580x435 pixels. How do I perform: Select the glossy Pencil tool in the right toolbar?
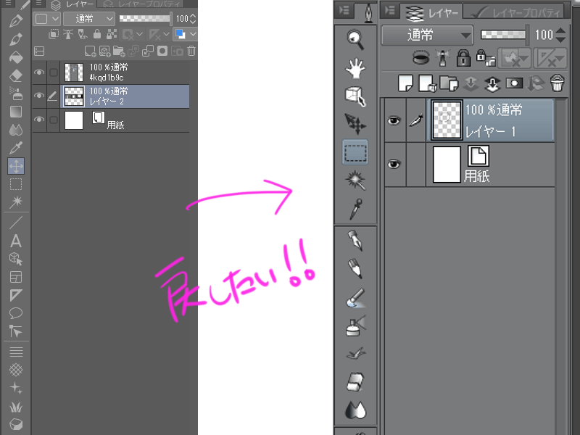pos(355,269)
